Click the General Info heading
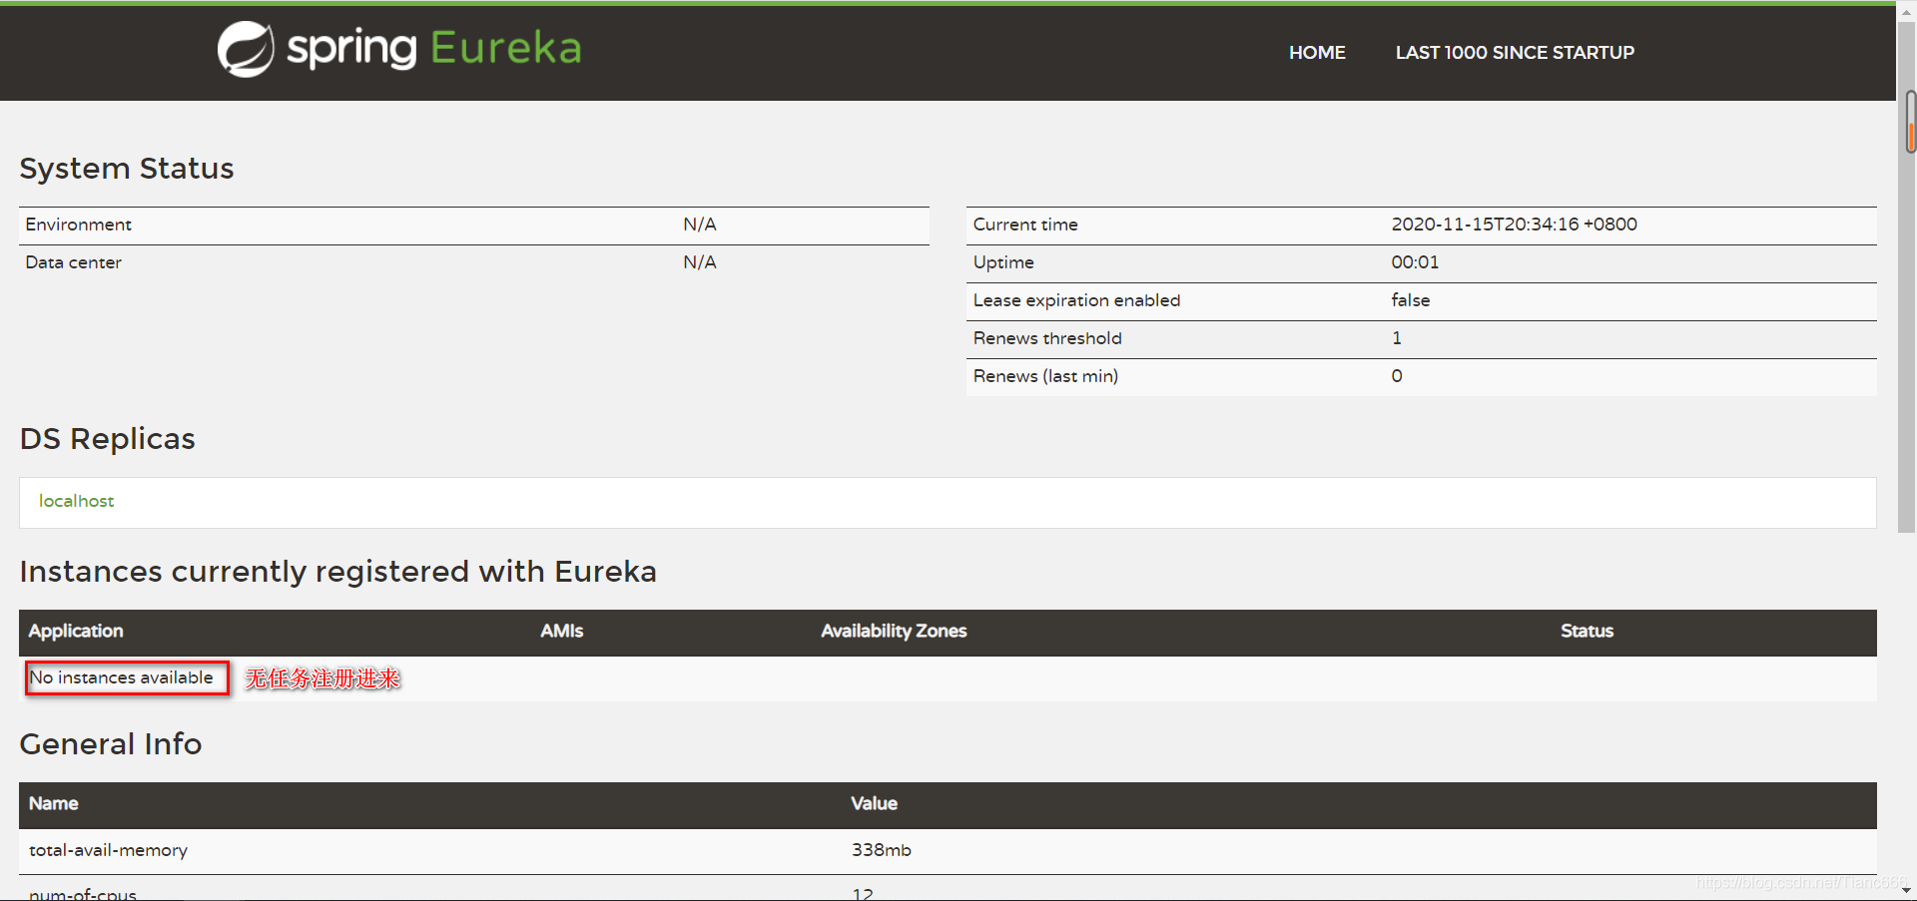The height and width of the screenshot is (901, 1917). point(111,744)
